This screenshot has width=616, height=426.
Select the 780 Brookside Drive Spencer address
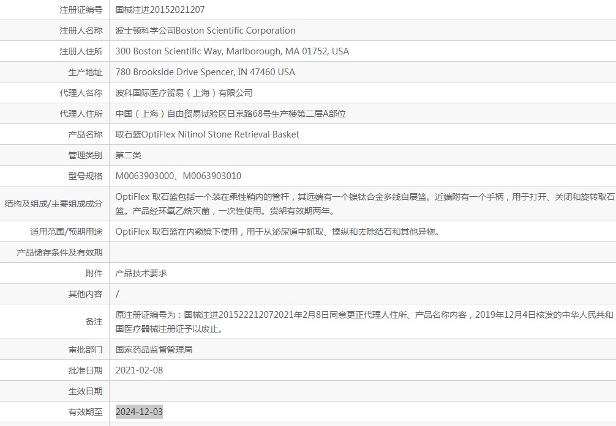point(205,72)
